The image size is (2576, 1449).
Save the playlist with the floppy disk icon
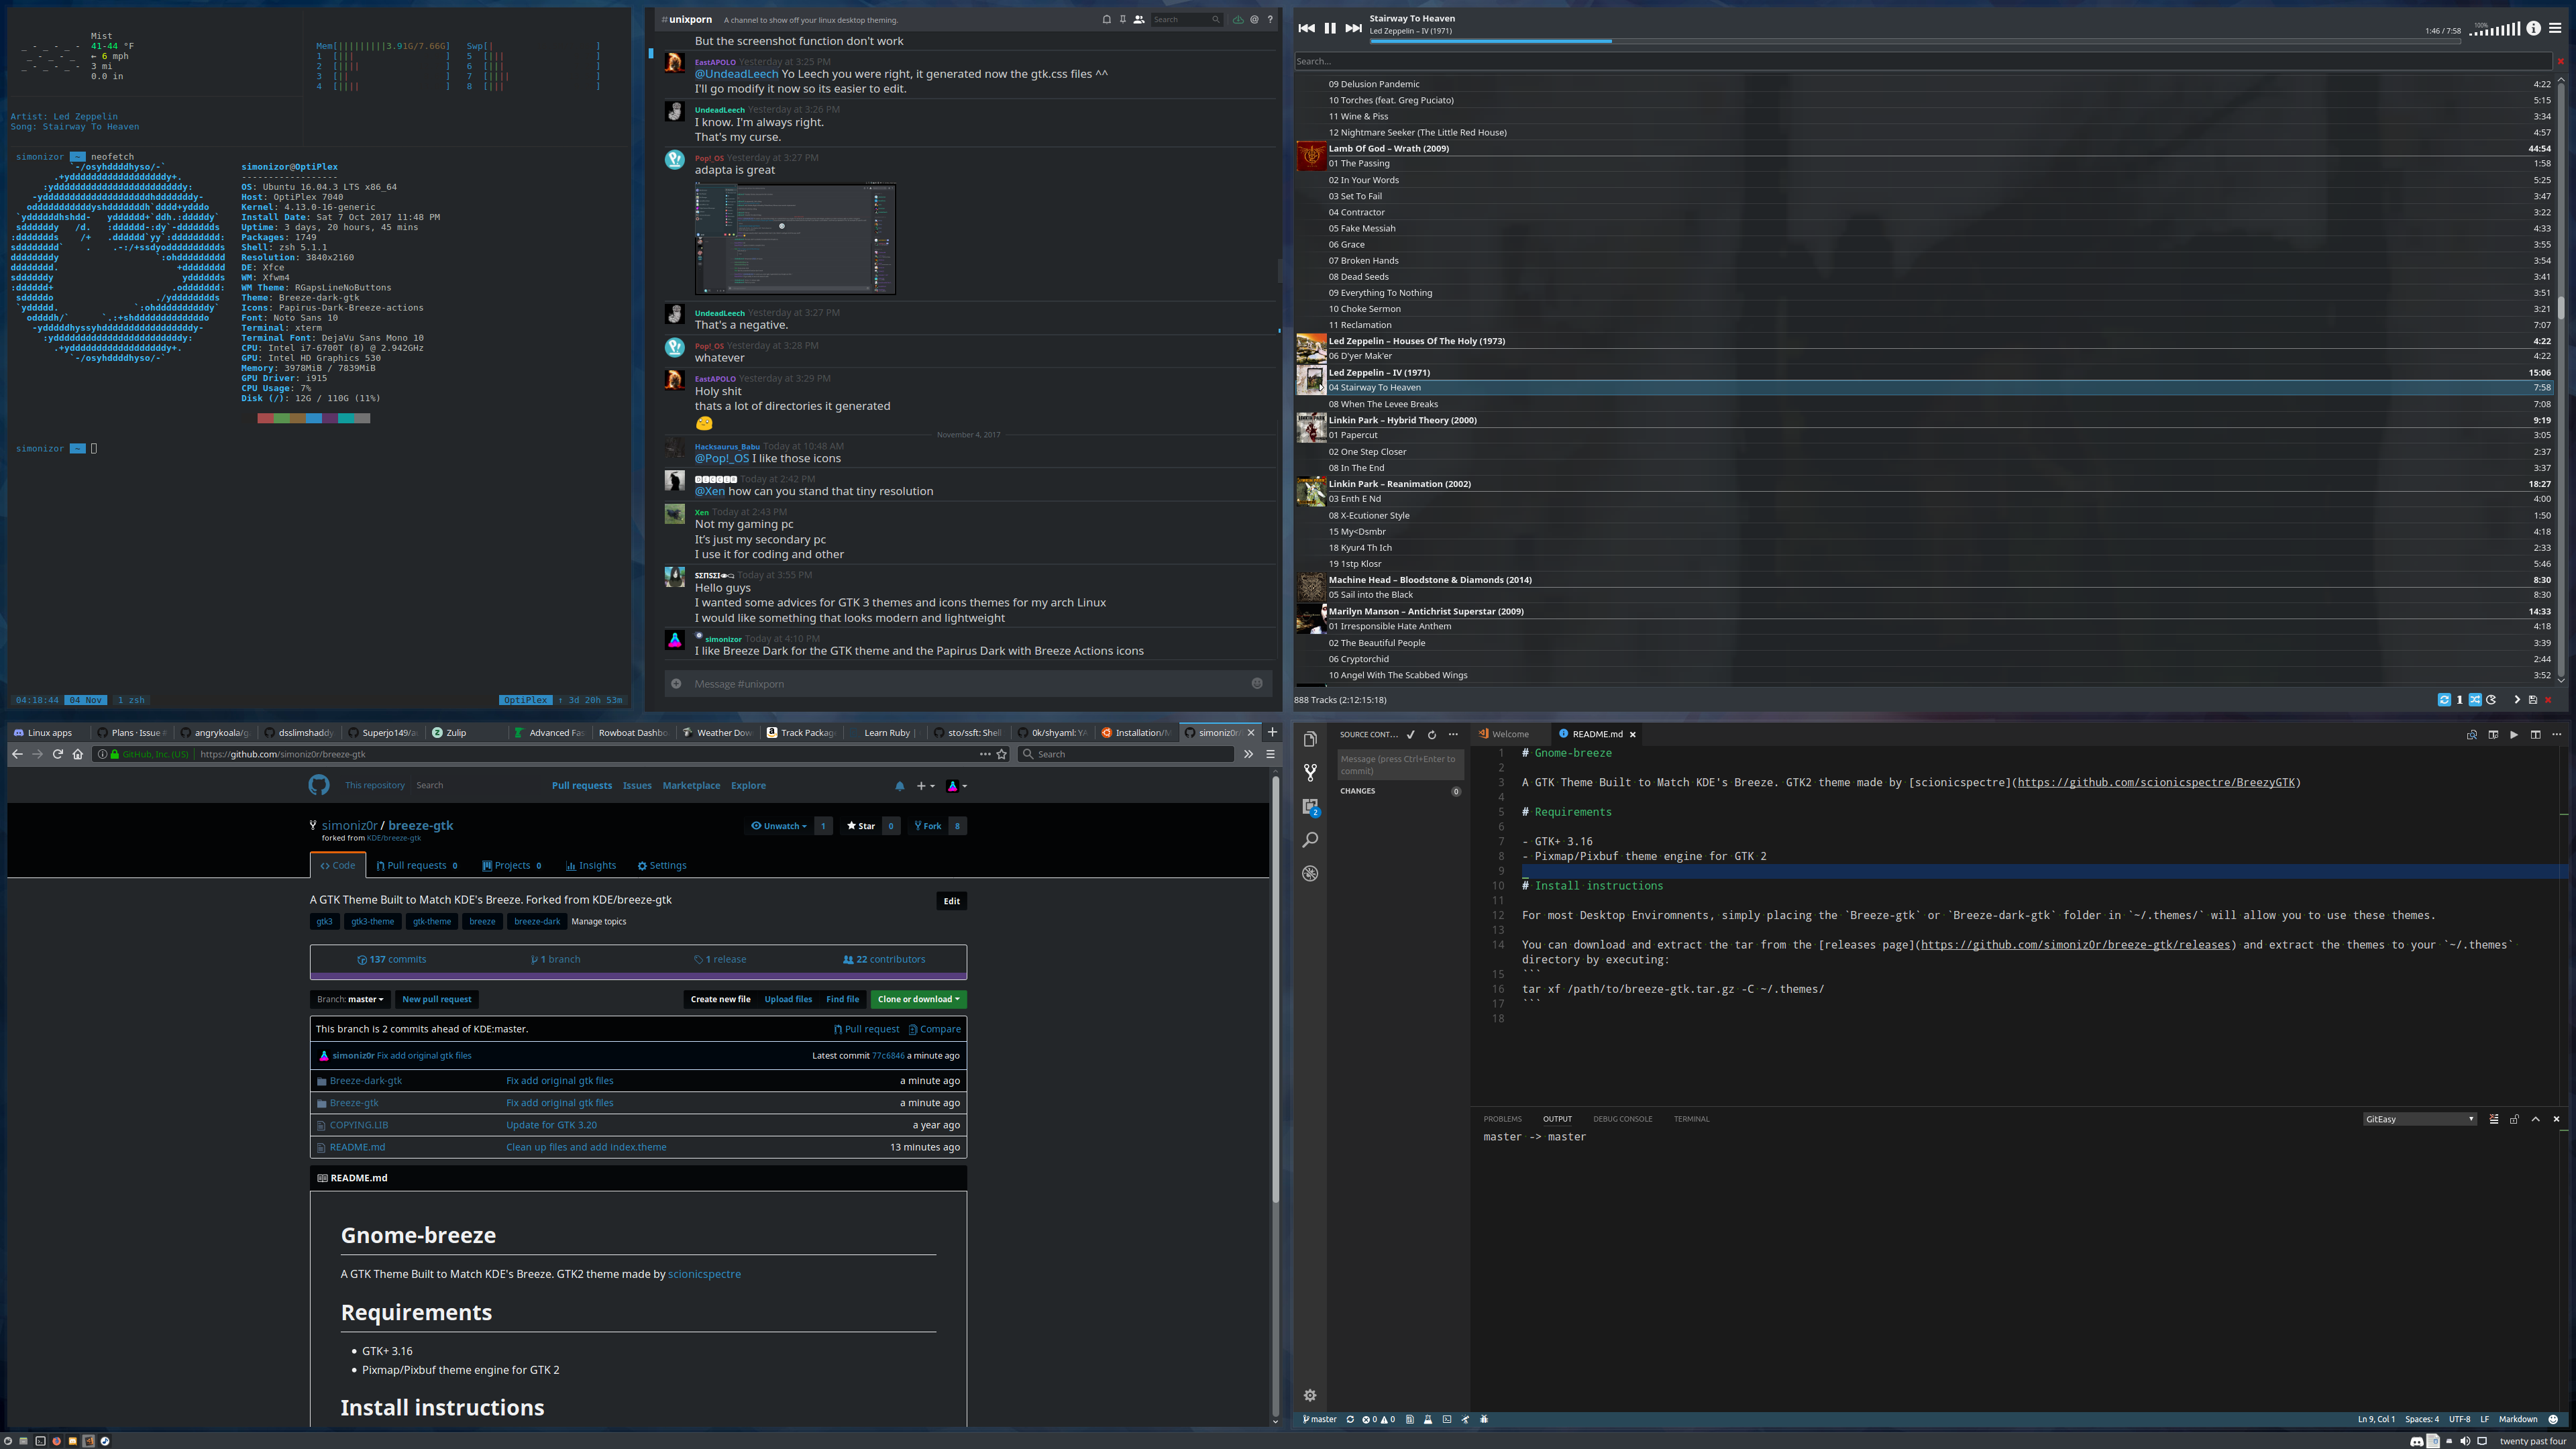[x=2532, y=699]
